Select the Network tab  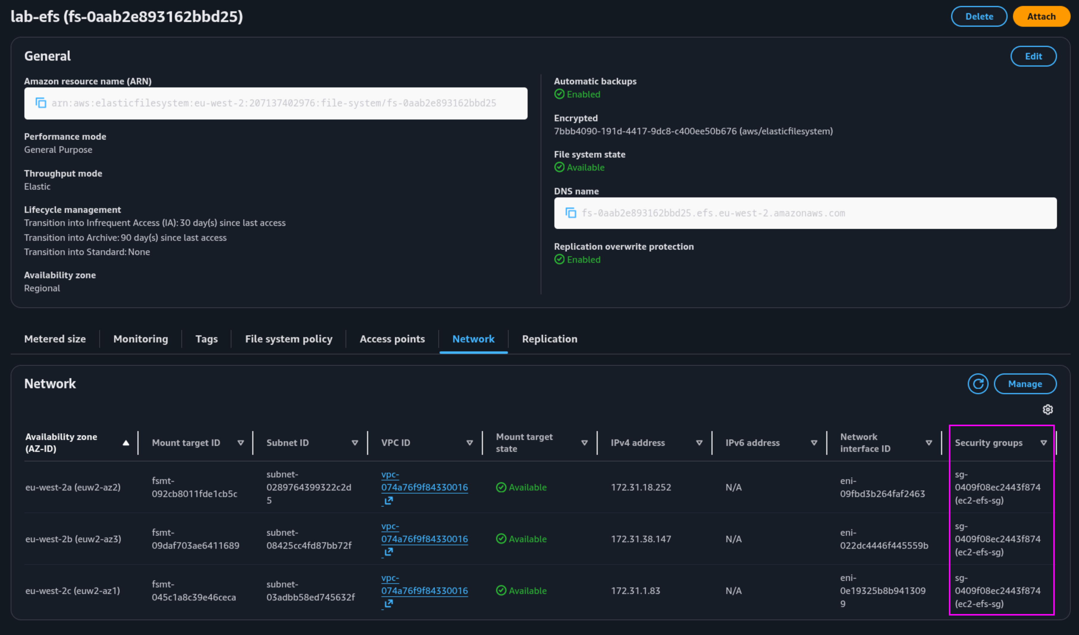pyautogui.click(x=473, y=339)
